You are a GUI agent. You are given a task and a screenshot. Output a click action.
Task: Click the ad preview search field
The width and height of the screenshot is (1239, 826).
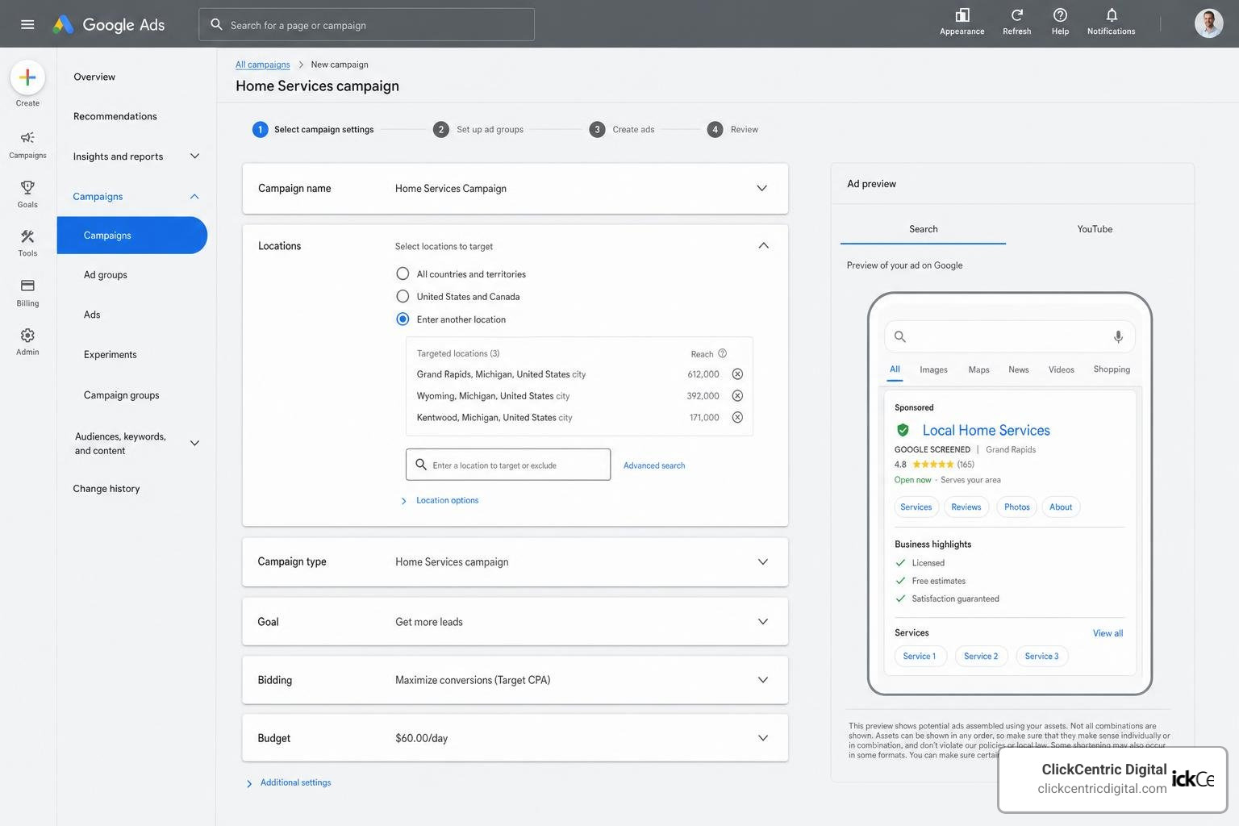point(1010,336)
